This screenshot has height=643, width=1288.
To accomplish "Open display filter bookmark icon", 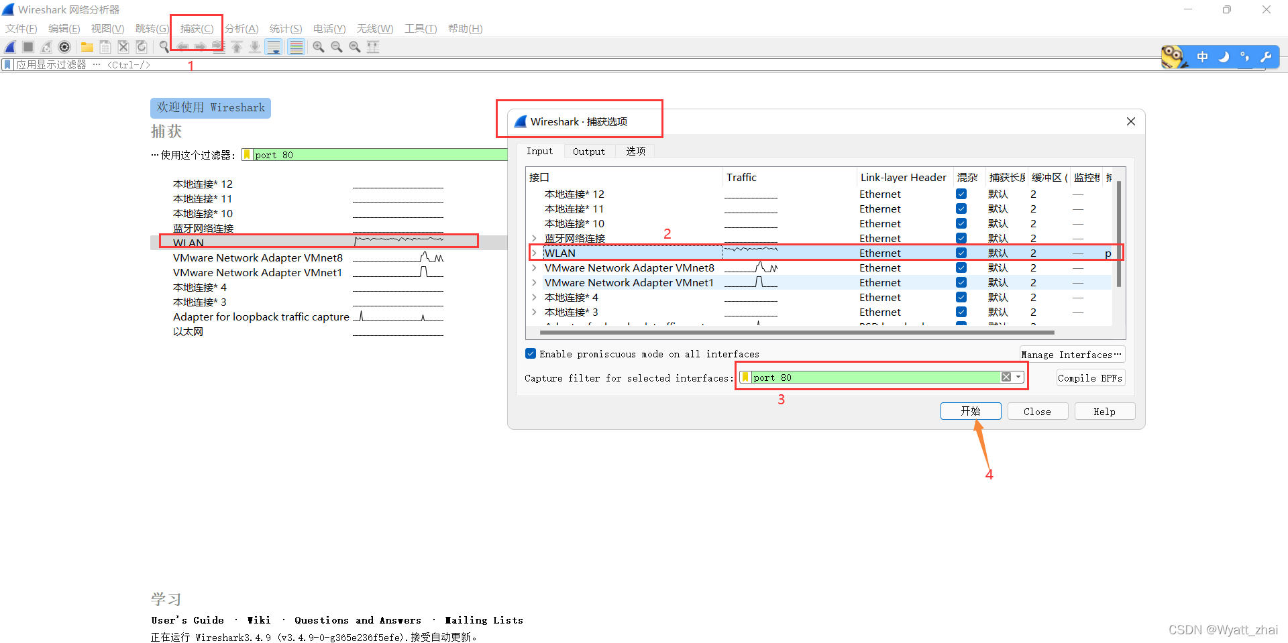I will tap(7, 65).
